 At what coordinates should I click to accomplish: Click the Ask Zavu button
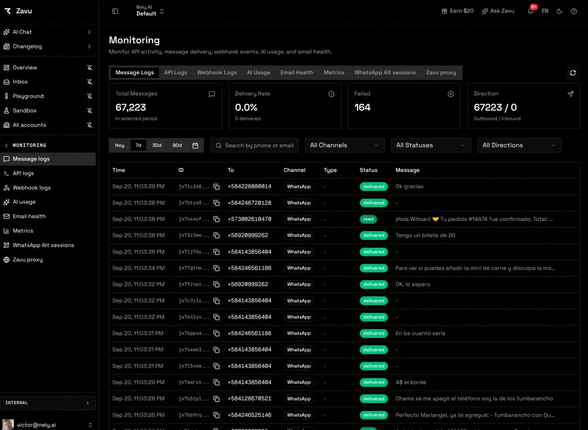click(x=498, y=11)
